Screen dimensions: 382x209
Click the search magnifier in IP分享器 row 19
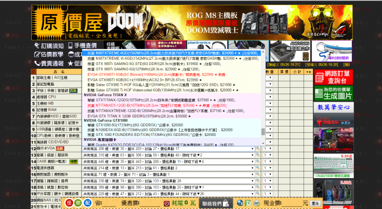tap(257, 194)
